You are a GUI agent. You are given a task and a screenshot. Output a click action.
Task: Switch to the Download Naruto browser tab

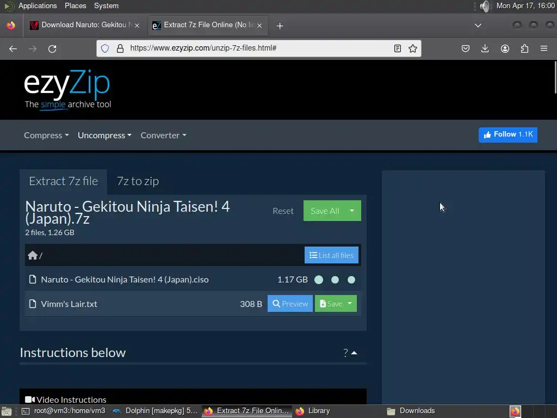point(84,25)
